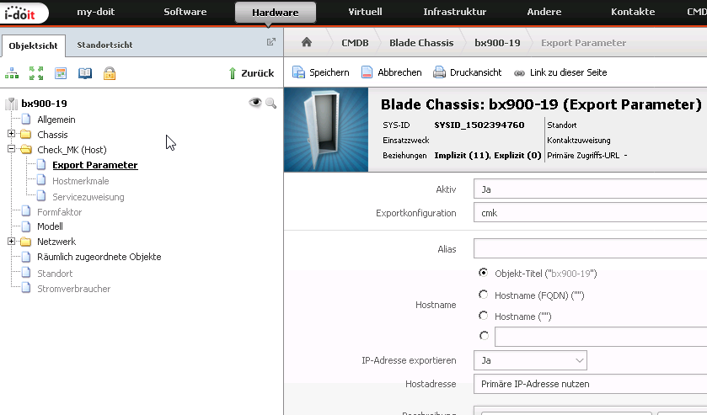Click the Speichern button
This screenshot has width=707, height=415.
click(320, 72)
